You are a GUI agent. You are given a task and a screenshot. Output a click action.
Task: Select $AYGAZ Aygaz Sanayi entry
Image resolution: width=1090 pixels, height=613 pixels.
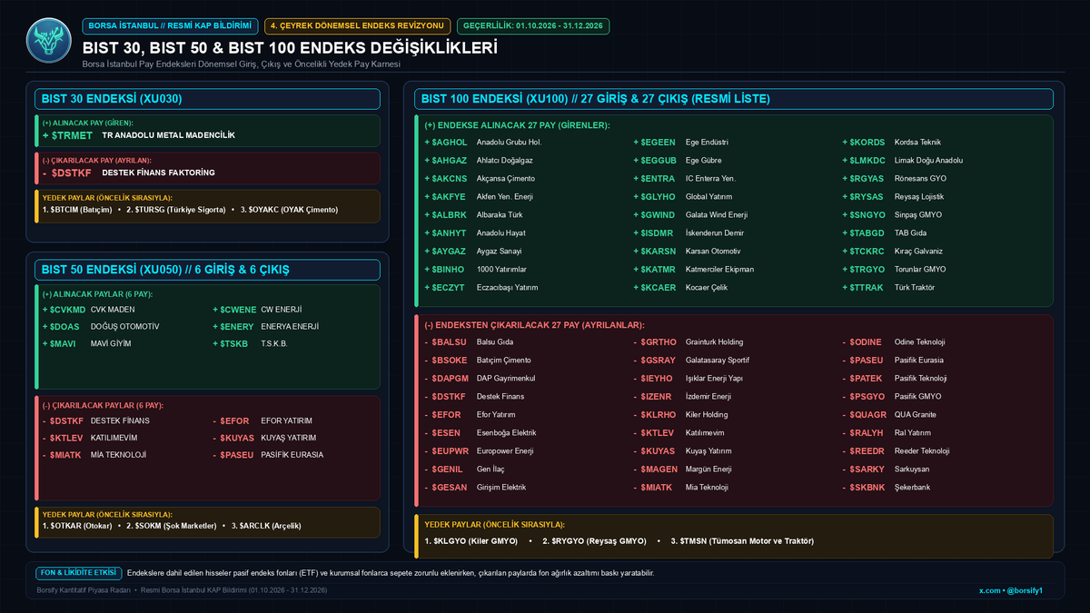[471, 252]
